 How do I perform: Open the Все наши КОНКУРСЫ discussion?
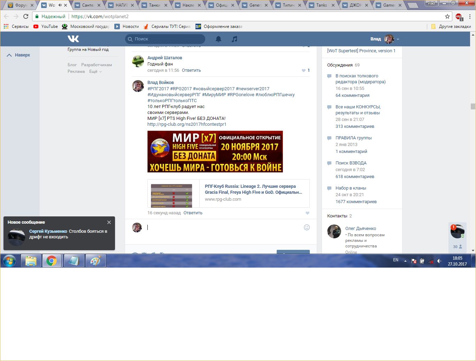point(358,110)
